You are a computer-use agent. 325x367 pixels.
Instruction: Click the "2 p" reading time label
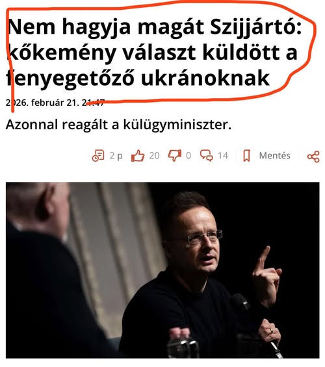coord(116,156)
